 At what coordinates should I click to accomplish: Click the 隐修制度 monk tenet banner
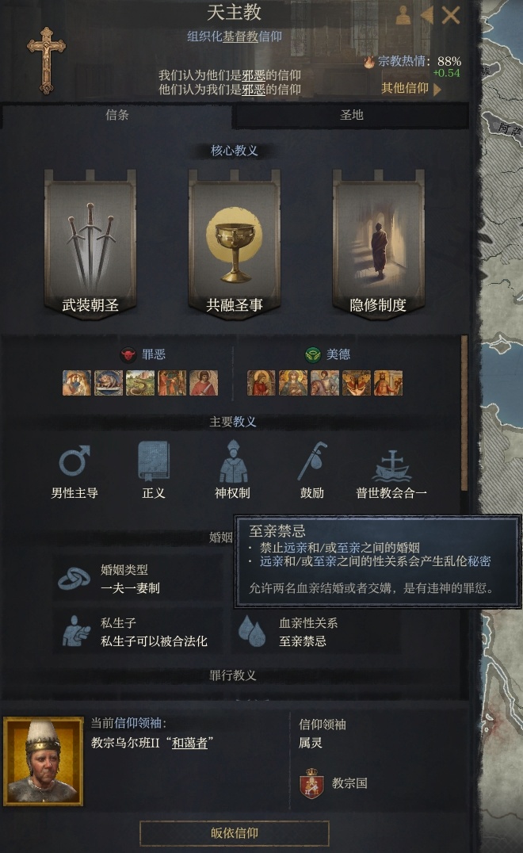(x=379, y=244)
